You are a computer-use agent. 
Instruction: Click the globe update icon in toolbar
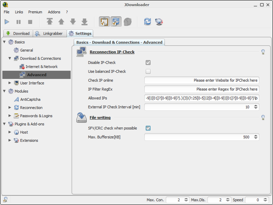[x=159, y=22]
